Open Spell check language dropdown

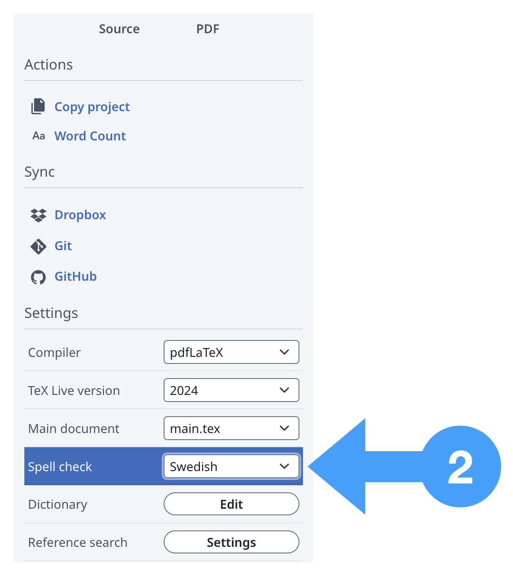click(231, 467)
